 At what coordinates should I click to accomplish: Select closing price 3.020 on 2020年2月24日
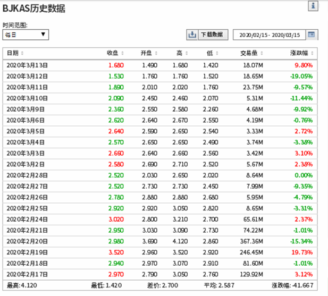point(116,220)
